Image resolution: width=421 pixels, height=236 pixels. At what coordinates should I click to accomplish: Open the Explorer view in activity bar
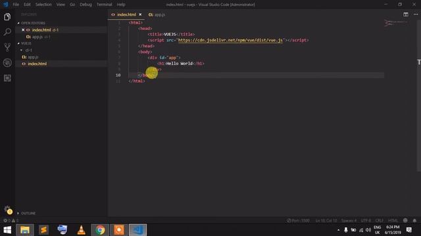pyautogui.click(x=7, y=17)
